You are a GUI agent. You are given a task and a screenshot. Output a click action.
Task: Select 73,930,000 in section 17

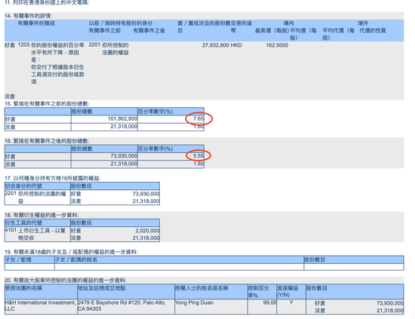coord(146,194)
